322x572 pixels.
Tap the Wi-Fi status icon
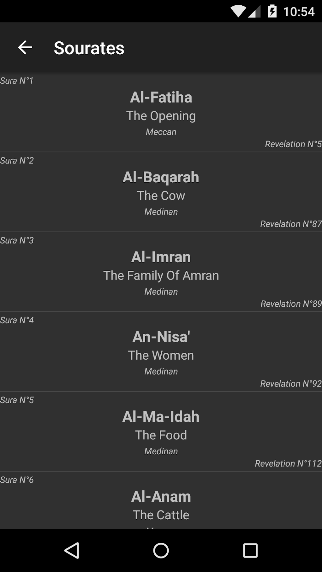[x=238, y=12]
